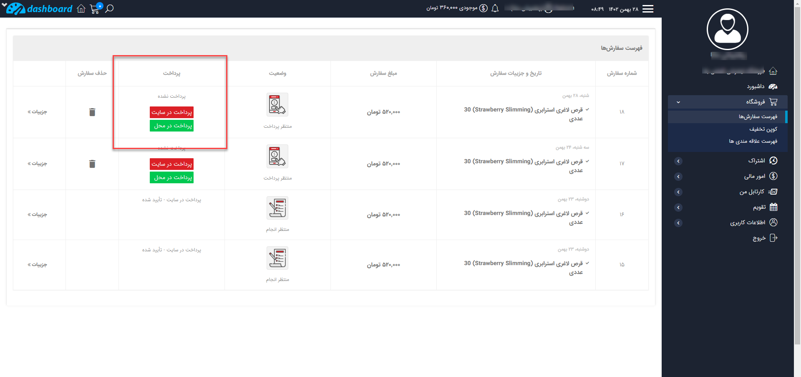
Task: Click the green پرداخت در محل button for order 17
Action: click(x=171, y=177)
